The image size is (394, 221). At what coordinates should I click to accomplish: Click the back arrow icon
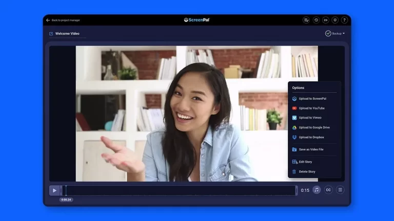click(x=48, y=20)
